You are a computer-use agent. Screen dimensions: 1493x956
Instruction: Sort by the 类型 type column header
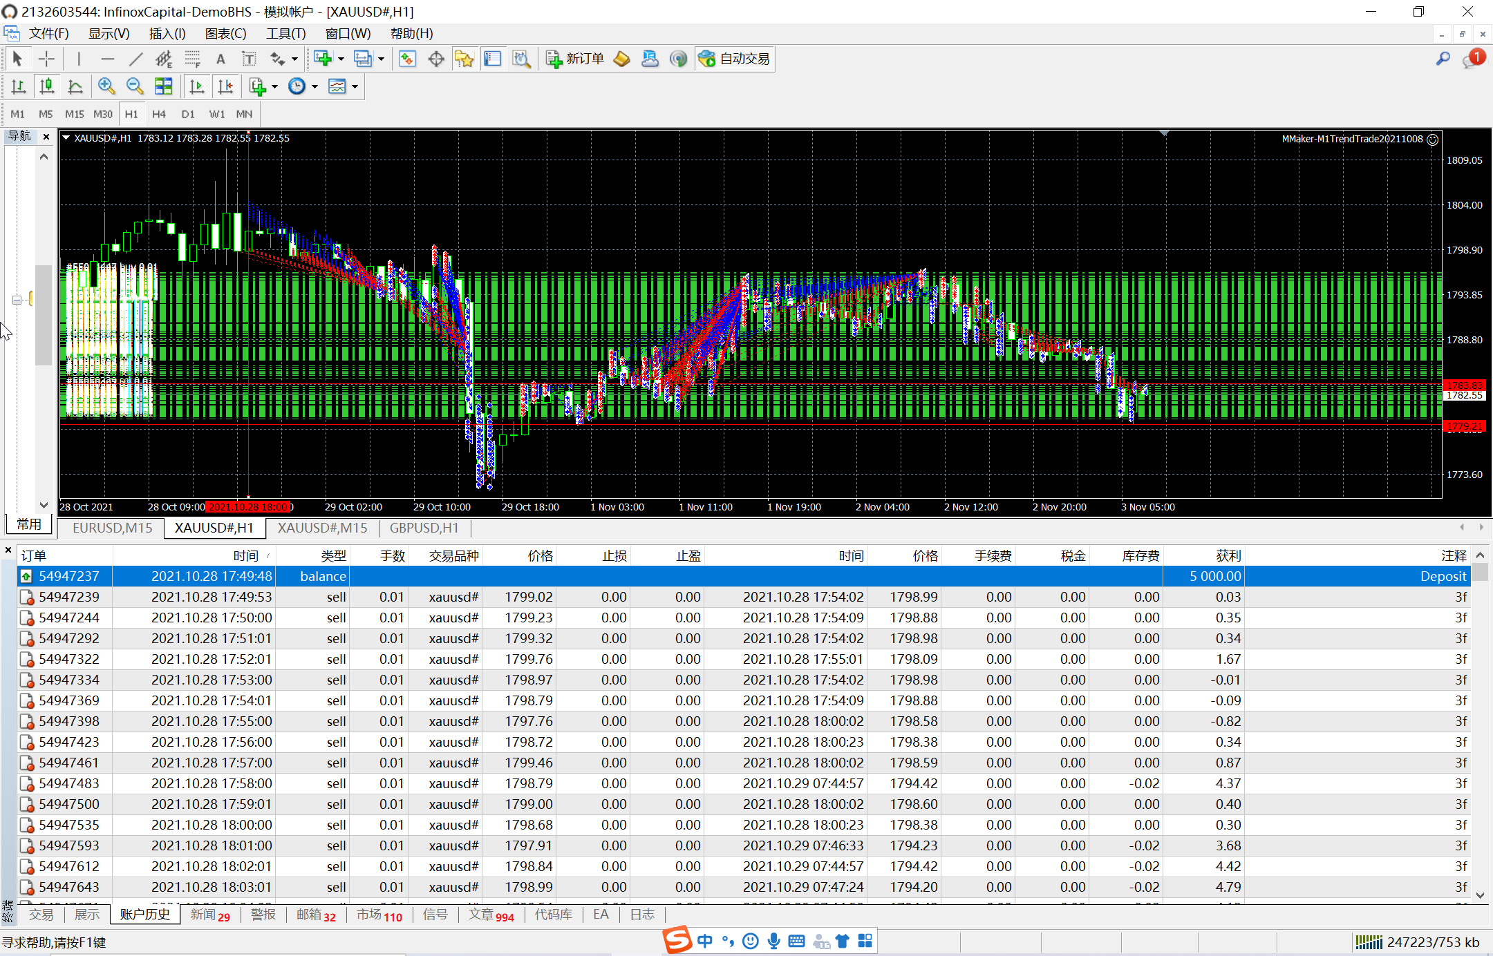point(313,556)
